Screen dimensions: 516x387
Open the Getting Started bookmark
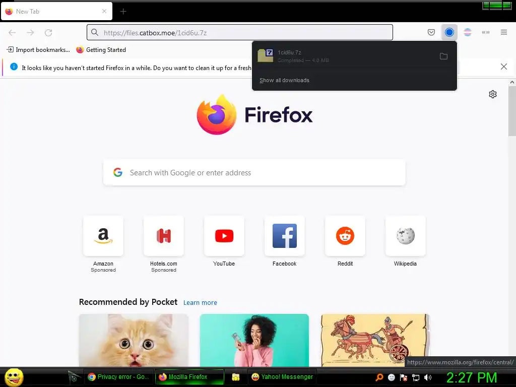(101, 50)
